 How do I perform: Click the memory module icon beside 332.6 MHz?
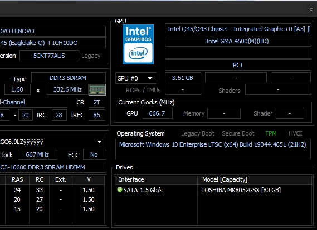(x=97, y=89)
